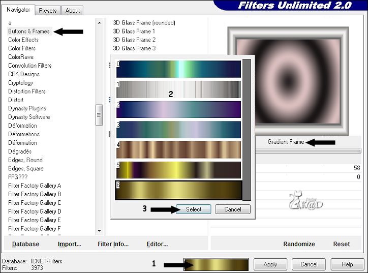Choose 3D Glass Frame (rounded) filter
368x273 pixels.
point(144,23)
